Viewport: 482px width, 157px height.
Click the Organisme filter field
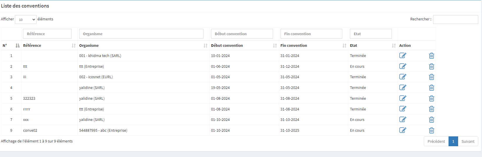tap(141, 34)
